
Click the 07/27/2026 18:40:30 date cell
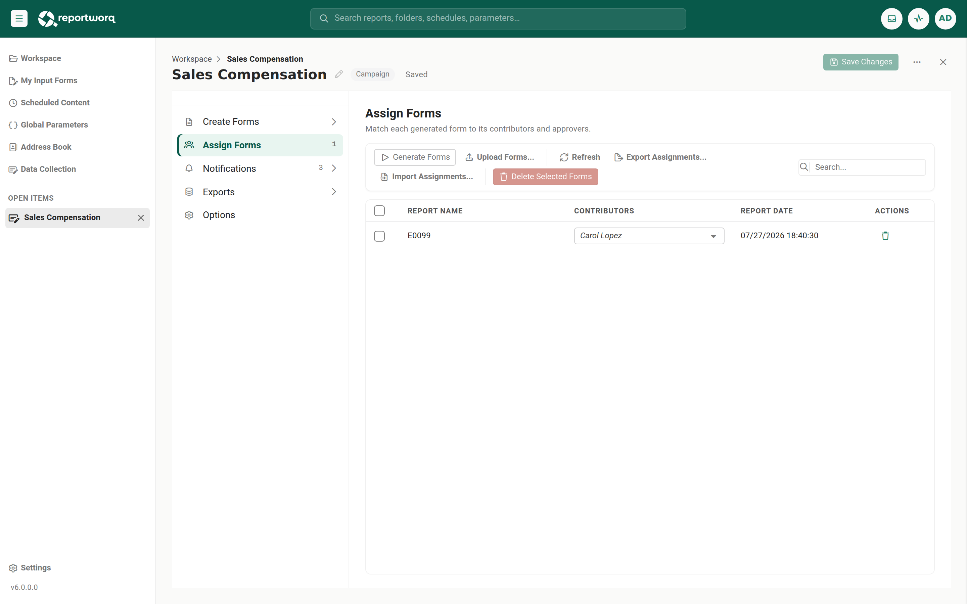pos(779,236)
